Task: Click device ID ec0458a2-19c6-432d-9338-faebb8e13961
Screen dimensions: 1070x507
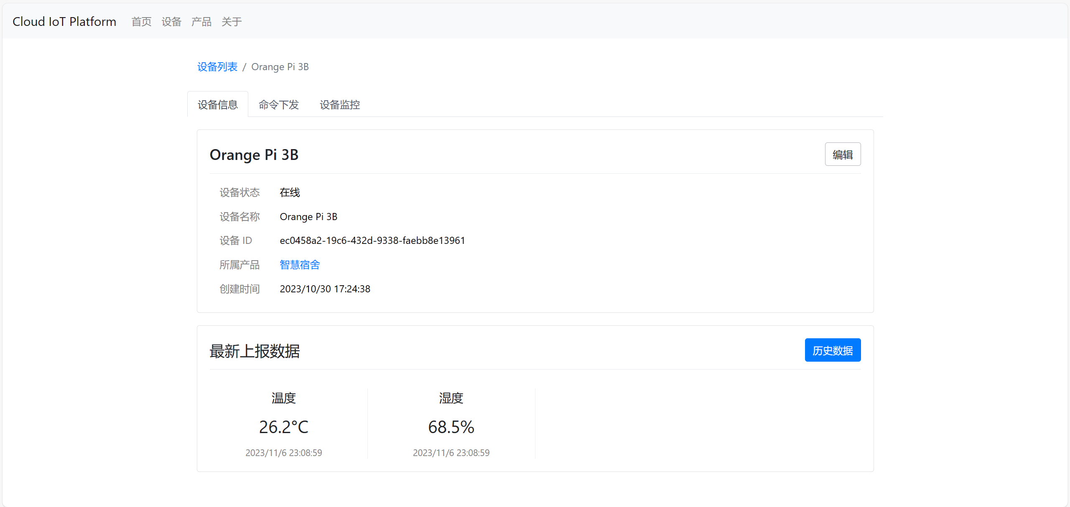Action: click(x=372, y=241)
